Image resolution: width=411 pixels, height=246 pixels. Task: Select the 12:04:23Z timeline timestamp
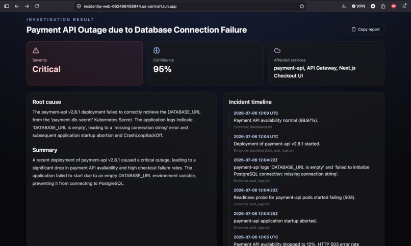tap(255, 190)
